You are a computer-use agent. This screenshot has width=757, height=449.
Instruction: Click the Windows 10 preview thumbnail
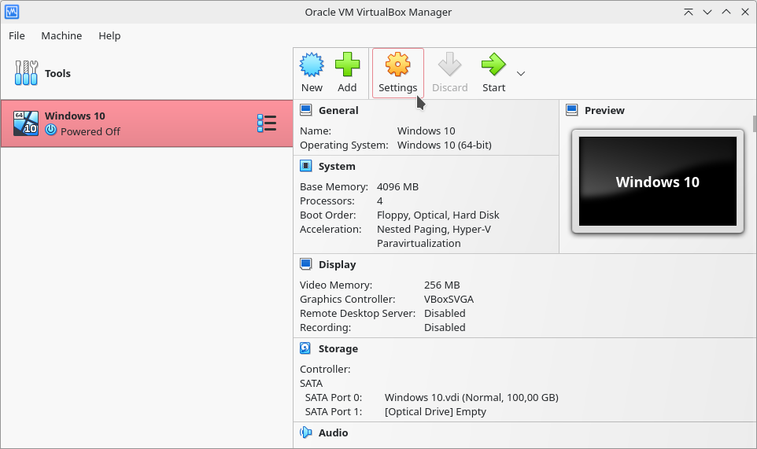(x=658, y=182)
